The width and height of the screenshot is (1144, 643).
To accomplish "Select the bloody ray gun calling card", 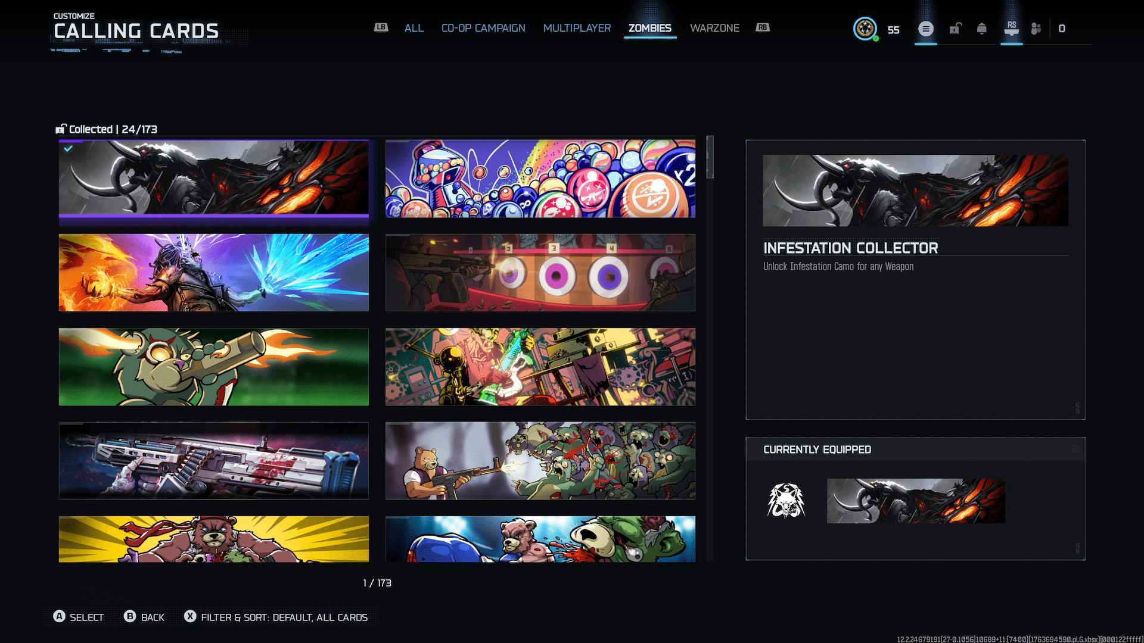I will (x=214, y=461).
